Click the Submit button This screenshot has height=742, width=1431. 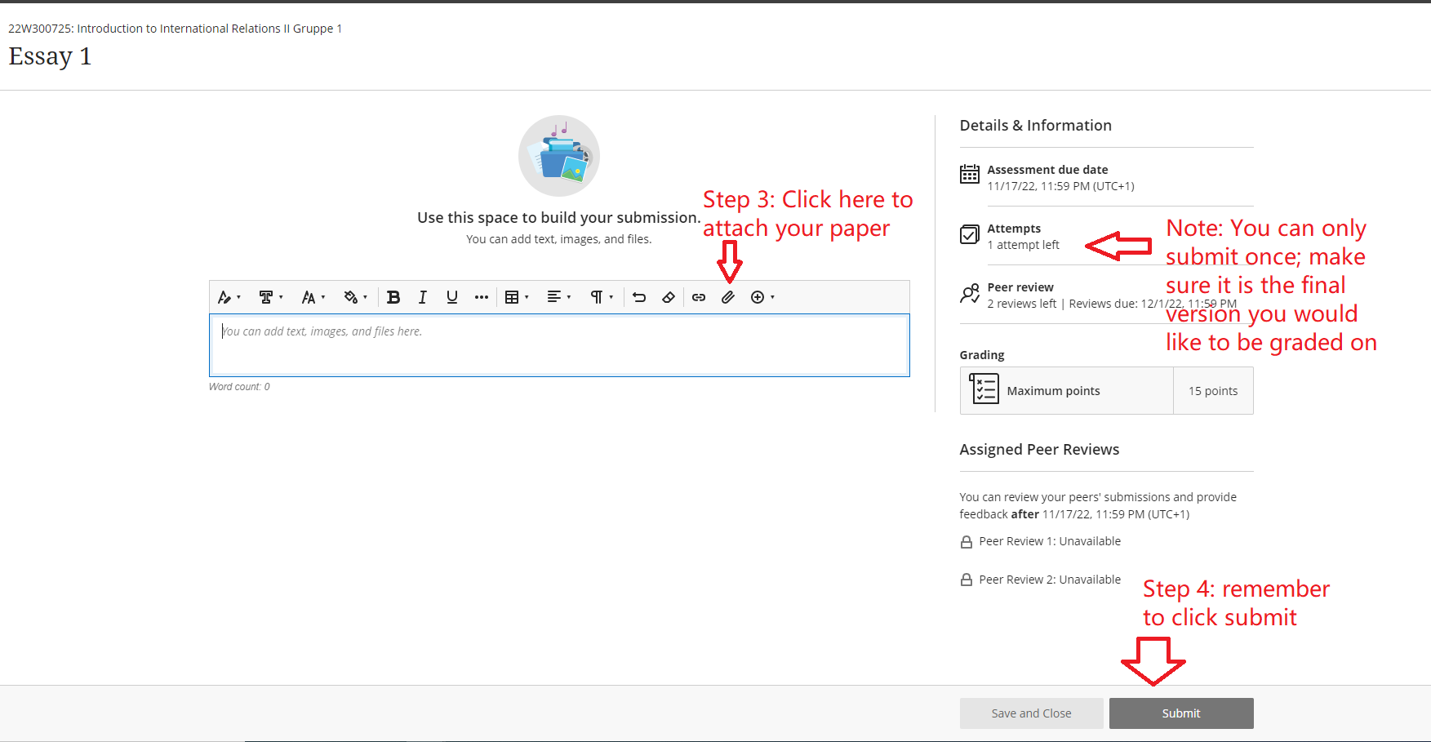coord(1181,713)
